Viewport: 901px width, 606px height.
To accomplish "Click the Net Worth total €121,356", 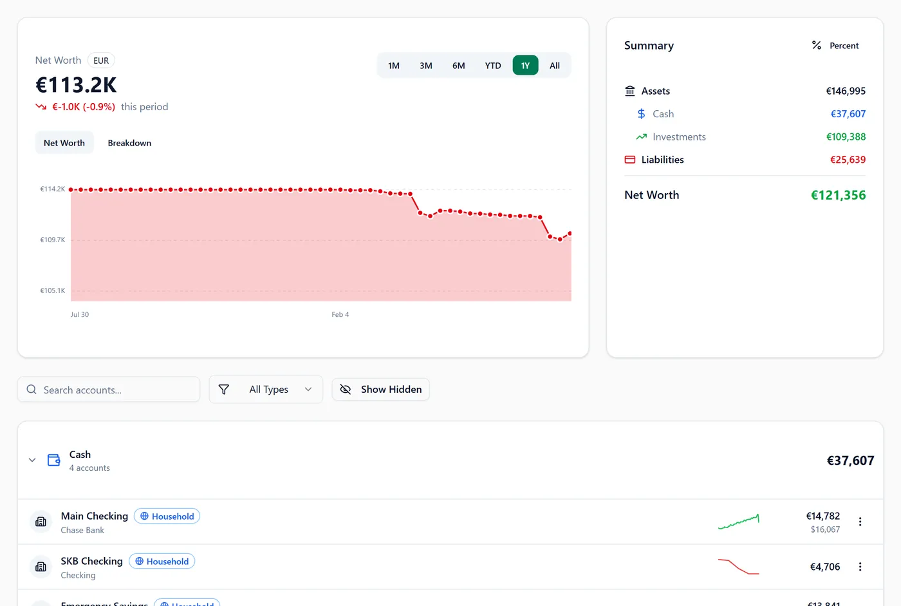I will [838, 195].
